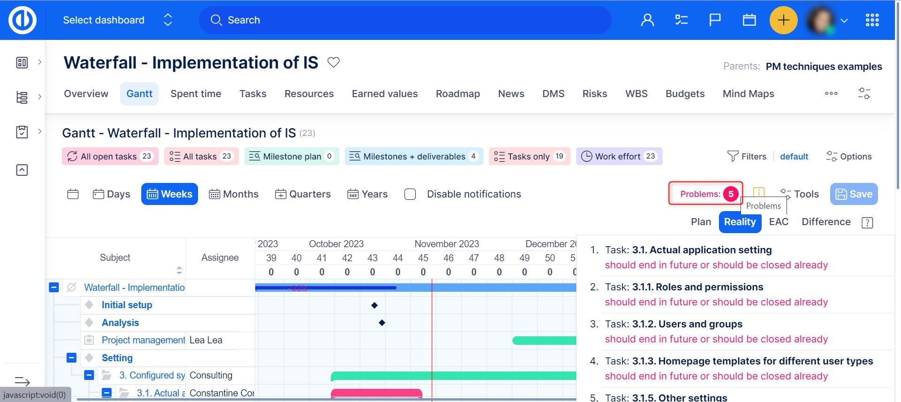The width and height of the screenshot is (901, 402).
Task: Open the apps grid menu icon
Action: [872, 20]
